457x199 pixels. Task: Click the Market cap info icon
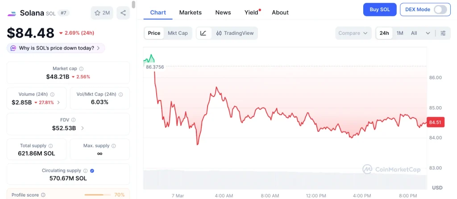[81, 69]
